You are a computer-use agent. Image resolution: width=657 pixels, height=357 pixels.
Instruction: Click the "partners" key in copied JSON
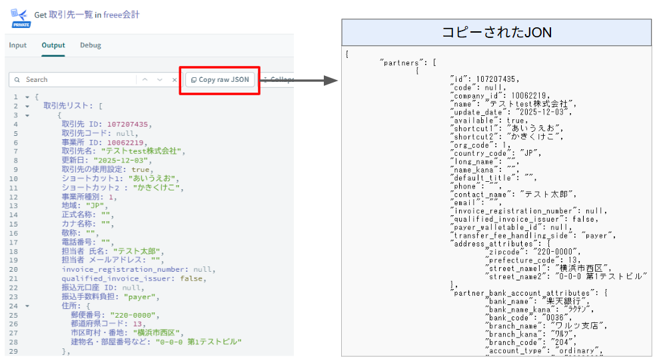401,63
